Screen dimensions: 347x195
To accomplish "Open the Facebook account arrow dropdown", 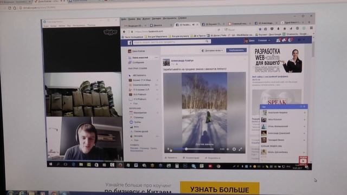I will coord(304,40).
